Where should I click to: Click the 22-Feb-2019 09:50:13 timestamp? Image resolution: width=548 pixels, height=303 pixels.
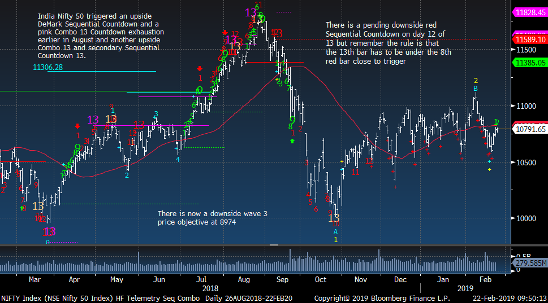[x=510, y=298]
